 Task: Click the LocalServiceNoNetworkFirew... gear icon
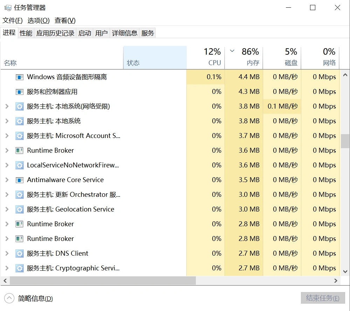point(20,165)
